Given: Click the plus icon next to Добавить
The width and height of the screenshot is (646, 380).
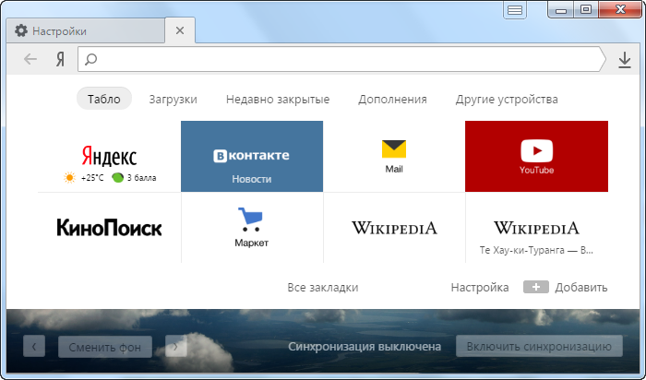Looking at the screenshot, I should point(535,287).
